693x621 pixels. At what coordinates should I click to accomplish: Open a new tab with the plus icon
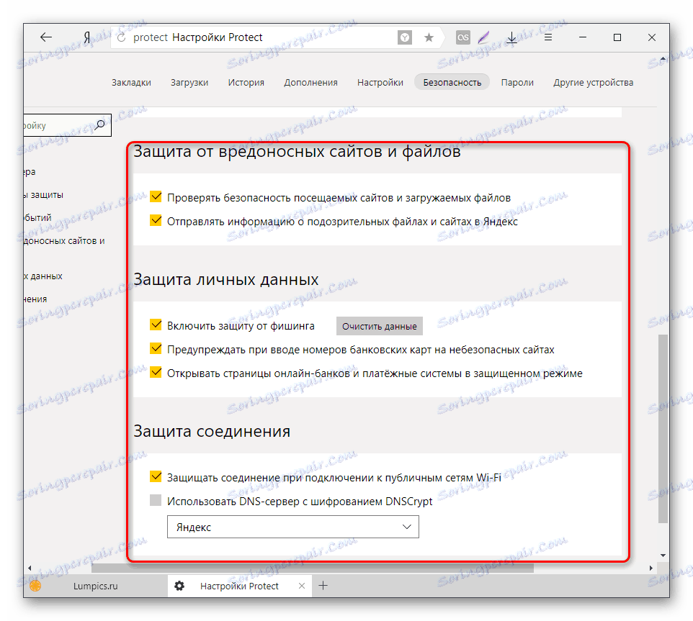(323, 586)
